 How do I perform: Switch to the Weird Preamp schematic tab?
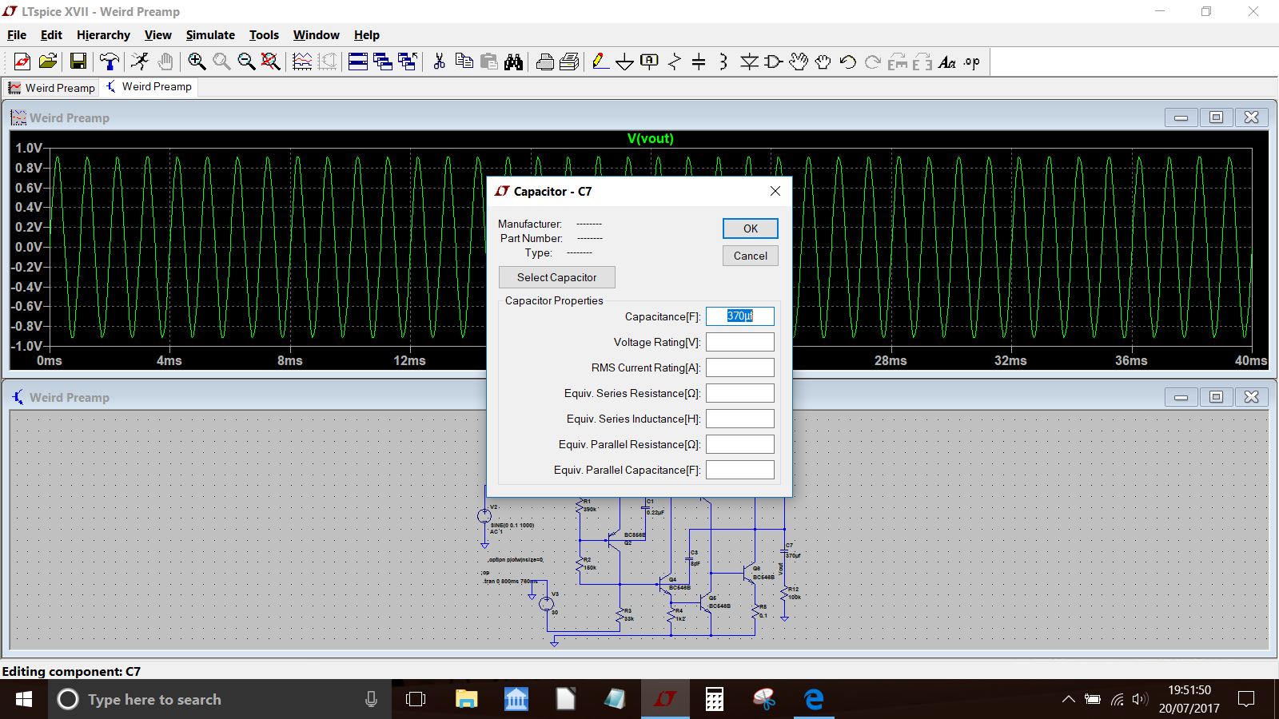point(149,87)
